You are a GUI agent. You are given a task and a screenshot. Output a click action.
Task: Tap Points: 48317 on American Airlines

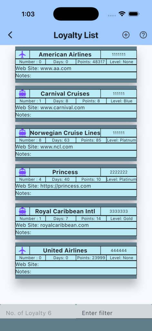(x=91, y=62)
